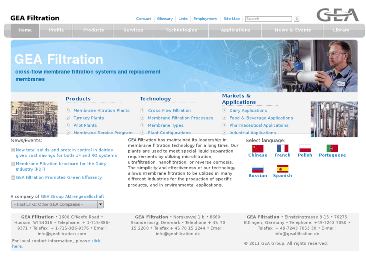
Task: Click info@geafiltration.com email text
Action: click(62, 234)
